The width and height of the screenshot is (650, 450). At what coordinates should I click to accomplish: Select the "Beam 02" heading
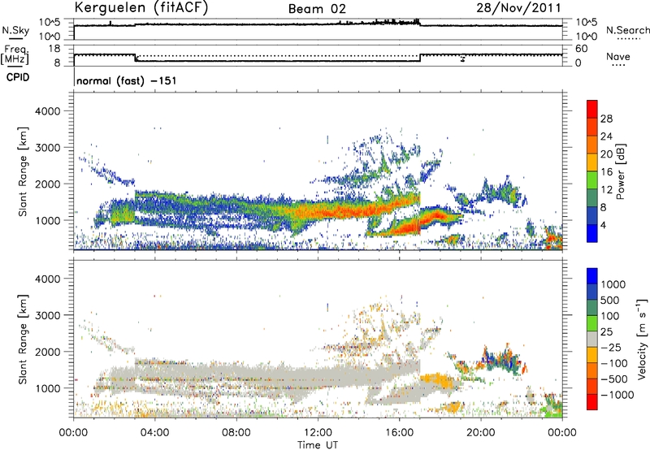317,9
